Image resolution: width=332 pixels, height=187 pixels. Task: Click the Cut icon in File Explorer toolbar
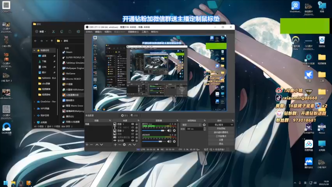[x=54, y=32]
